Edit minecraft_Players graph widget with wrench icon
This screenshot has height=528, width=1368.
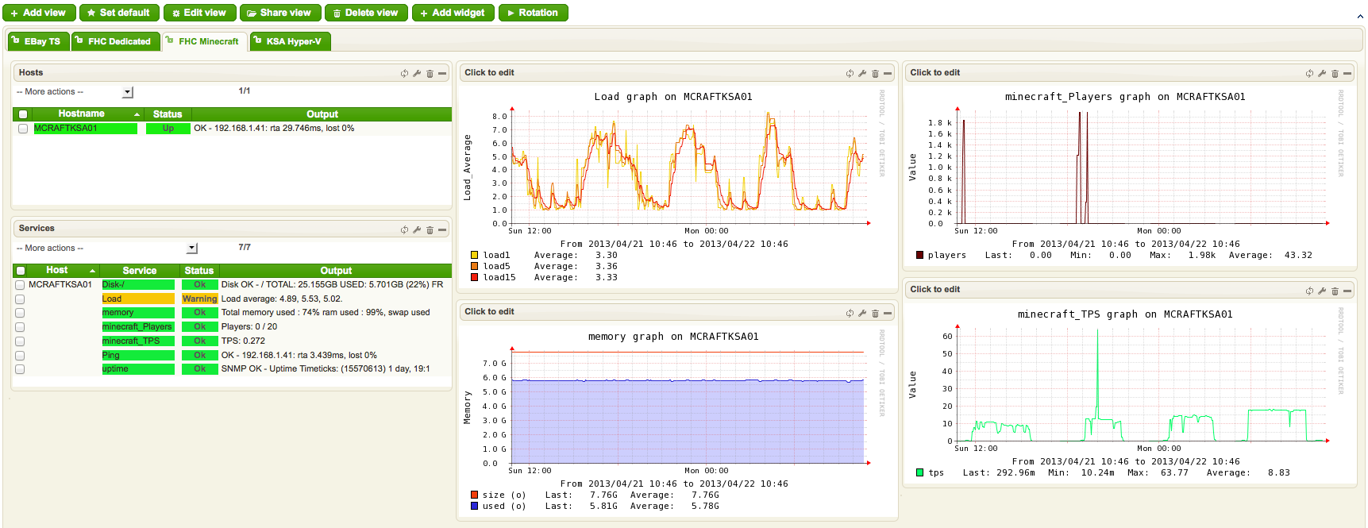[1322, 73]
